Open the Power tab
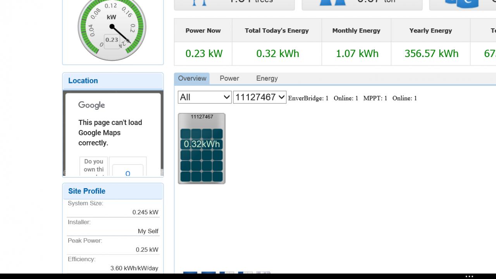Viewport: 496px width, 279px height. coord(229,78)
